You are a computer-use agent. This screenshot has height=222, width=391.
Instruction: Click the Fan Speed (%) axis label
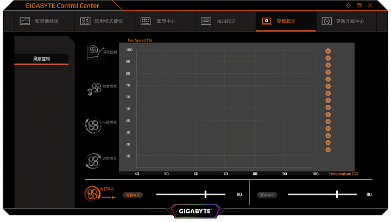[x=140, y=40]
